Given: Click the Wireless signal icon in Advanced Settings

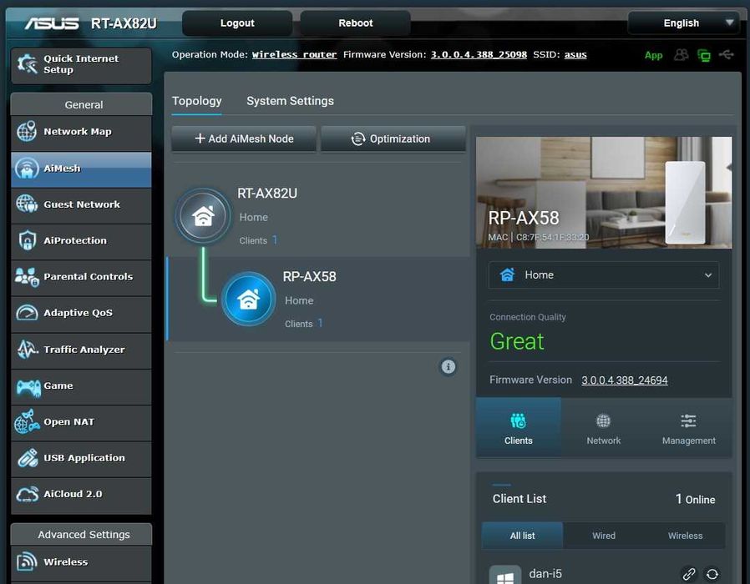Looking at the screenshot, I should coord(27,561).
